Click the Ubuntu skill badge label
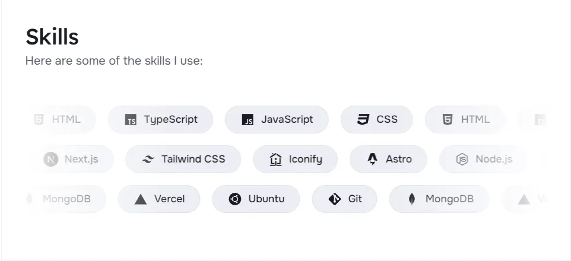This screenshot has height=261, width=571. click(x=267, y=199)
